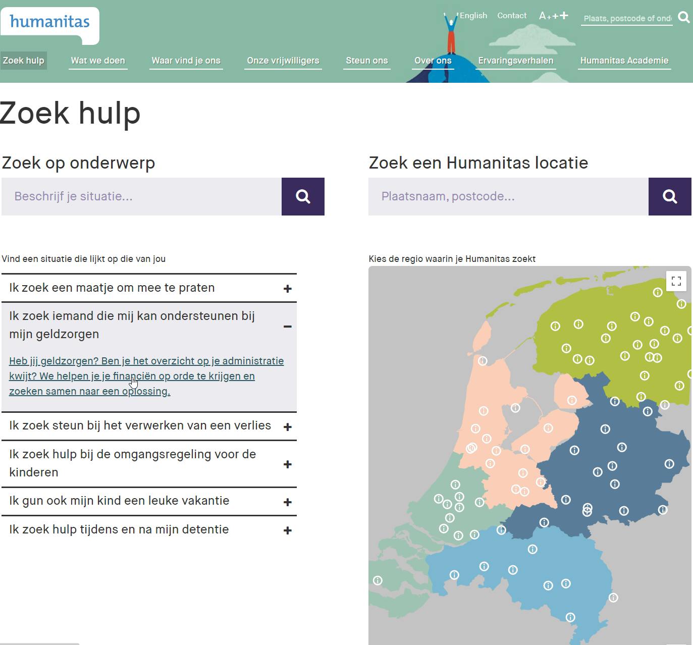Expand 'Ik zoek hulp bij de omgangsregeling'
The height and width of the screenshot is (645, 693).
(x=149, y=463)
